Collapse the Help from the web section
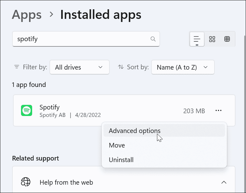The image size is (246, 193). 224,182
